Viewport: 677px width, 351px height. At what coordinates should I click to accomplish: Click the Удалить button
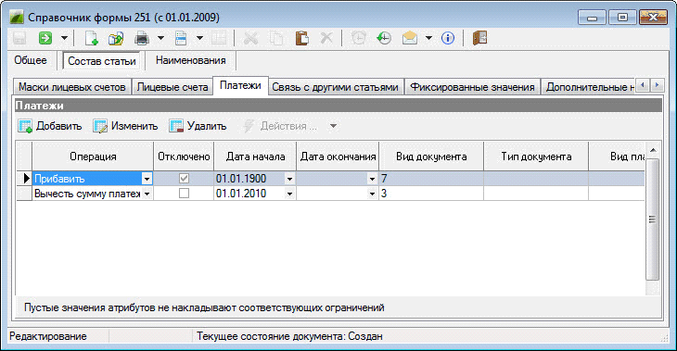(198, 126)
